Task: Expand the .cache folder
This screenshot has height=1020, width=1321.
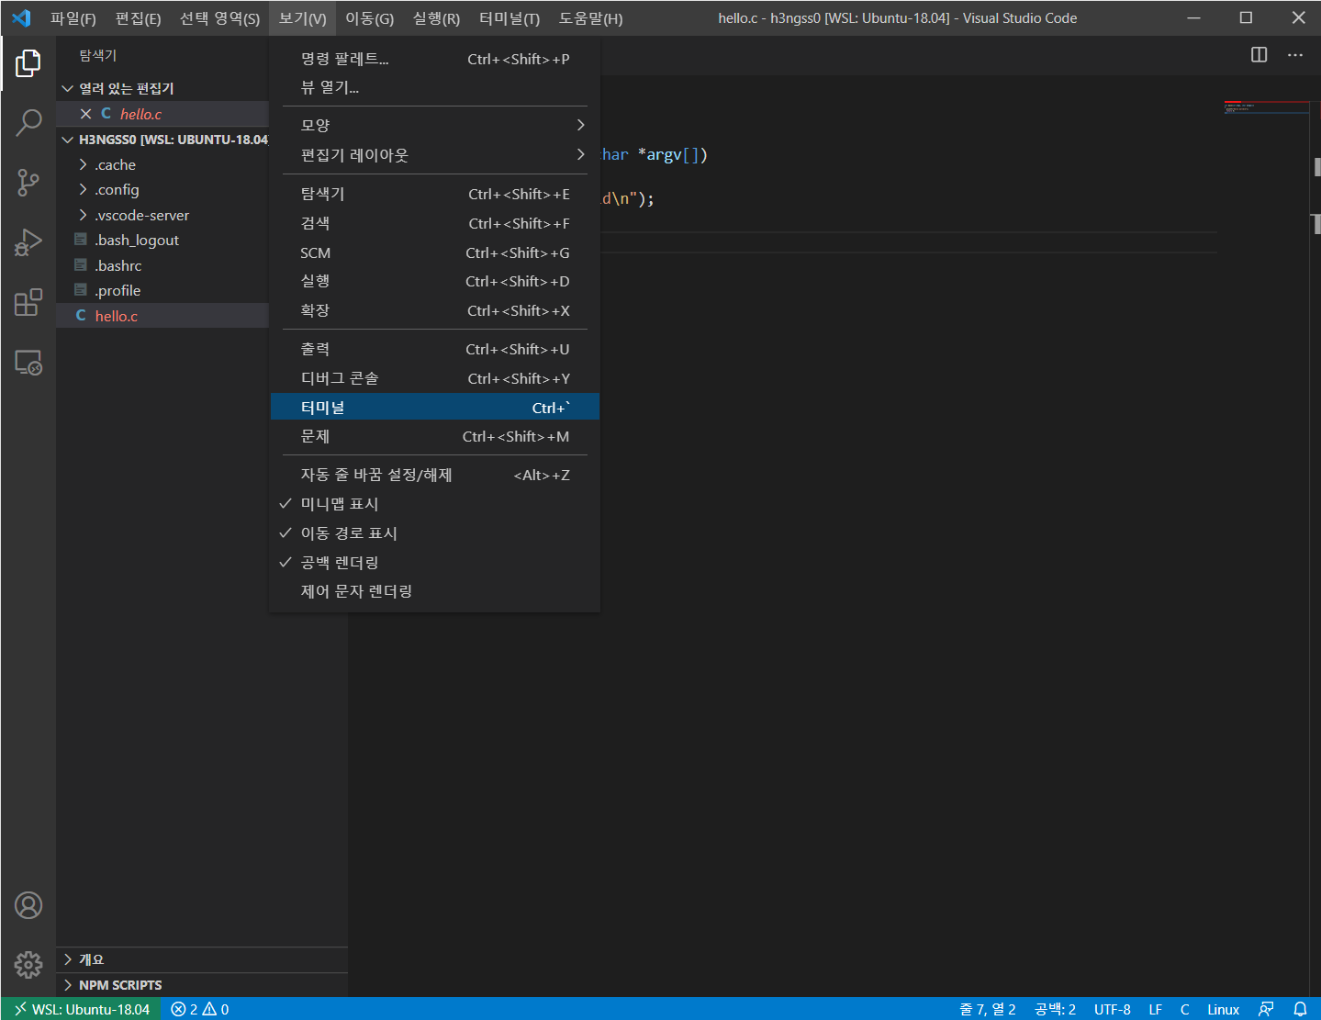Action: coord(162,165)
